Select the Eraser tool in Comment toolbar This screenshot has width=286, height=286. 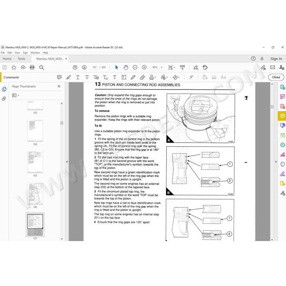pyautogui.click(x=142, y=77)
